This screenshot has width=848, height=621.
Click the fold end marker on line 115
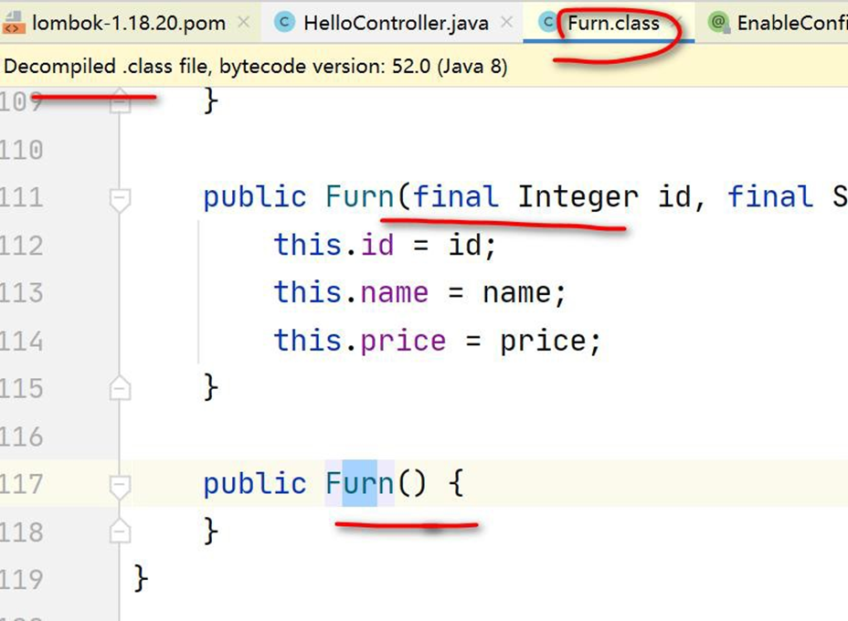click(120, 389)
